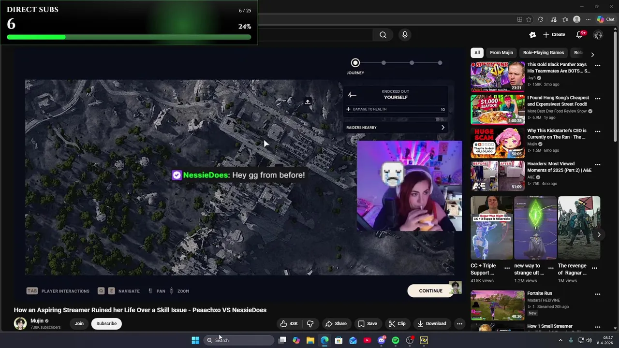
Task: Start voice search with the microphone icon
Action: click(405, 35)
